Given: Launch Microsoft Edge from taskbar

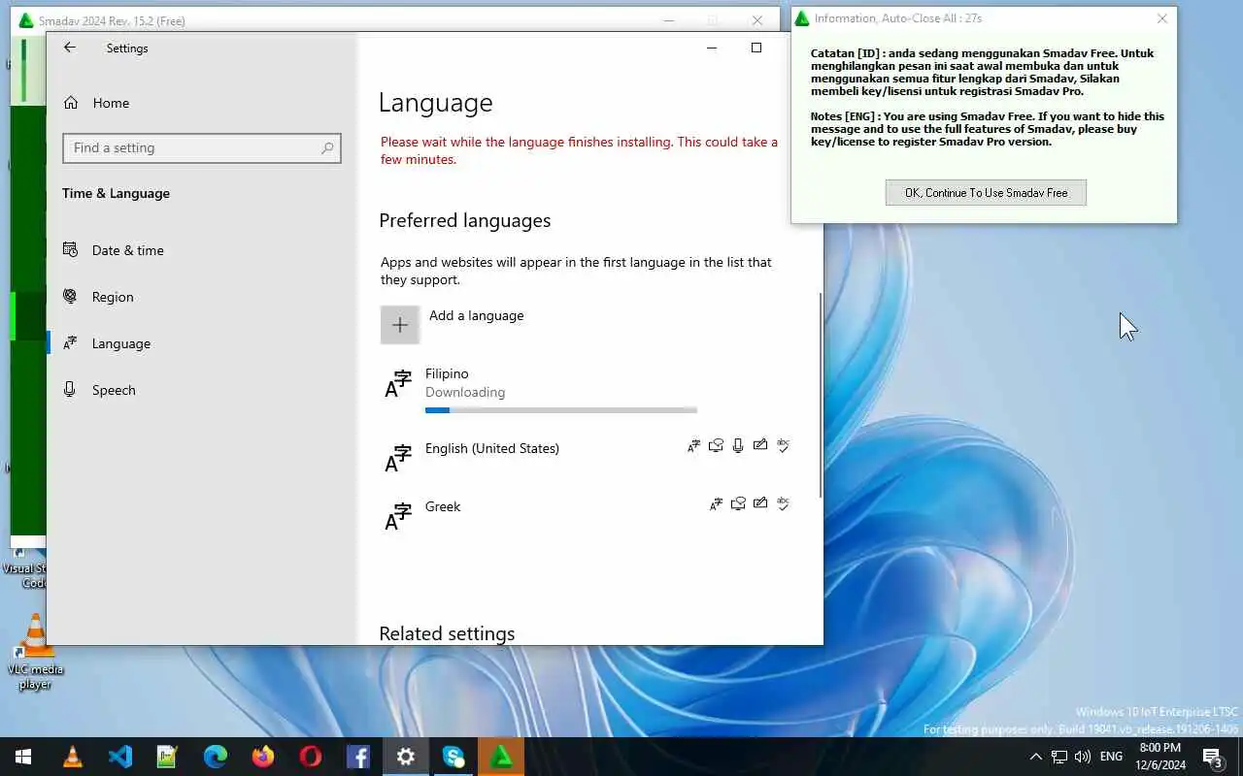Looking at the screenshot, I should click(216, 757).
